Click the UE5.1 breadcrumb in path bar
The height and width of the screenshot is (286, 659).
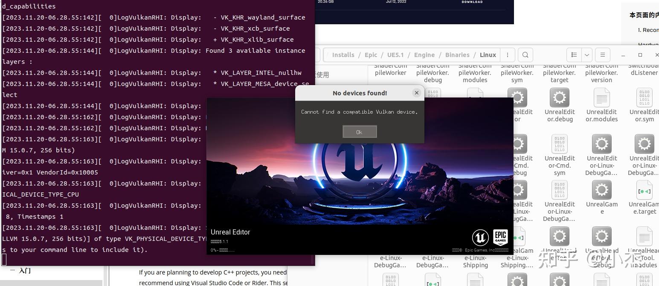click(395, 54)
